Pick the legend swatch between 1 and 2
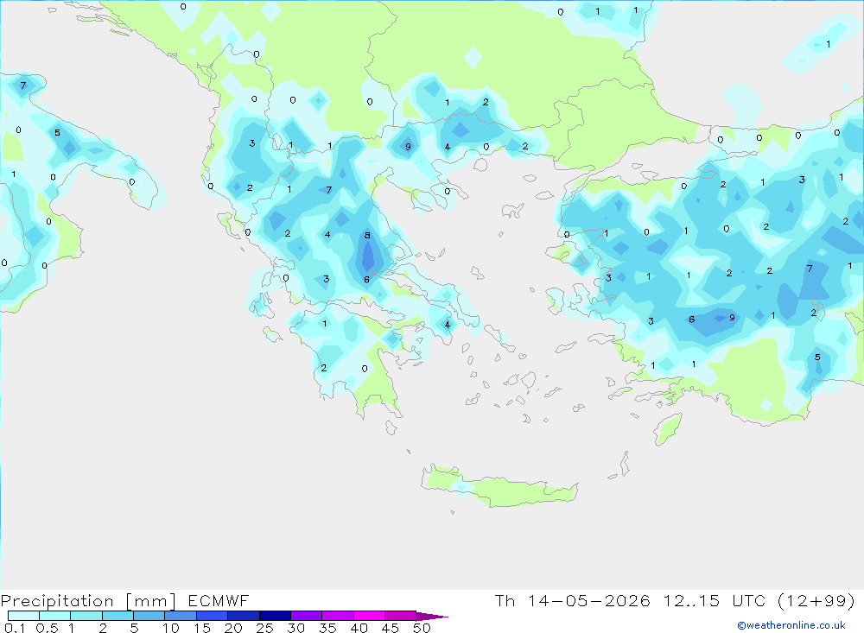 (86, 616)
